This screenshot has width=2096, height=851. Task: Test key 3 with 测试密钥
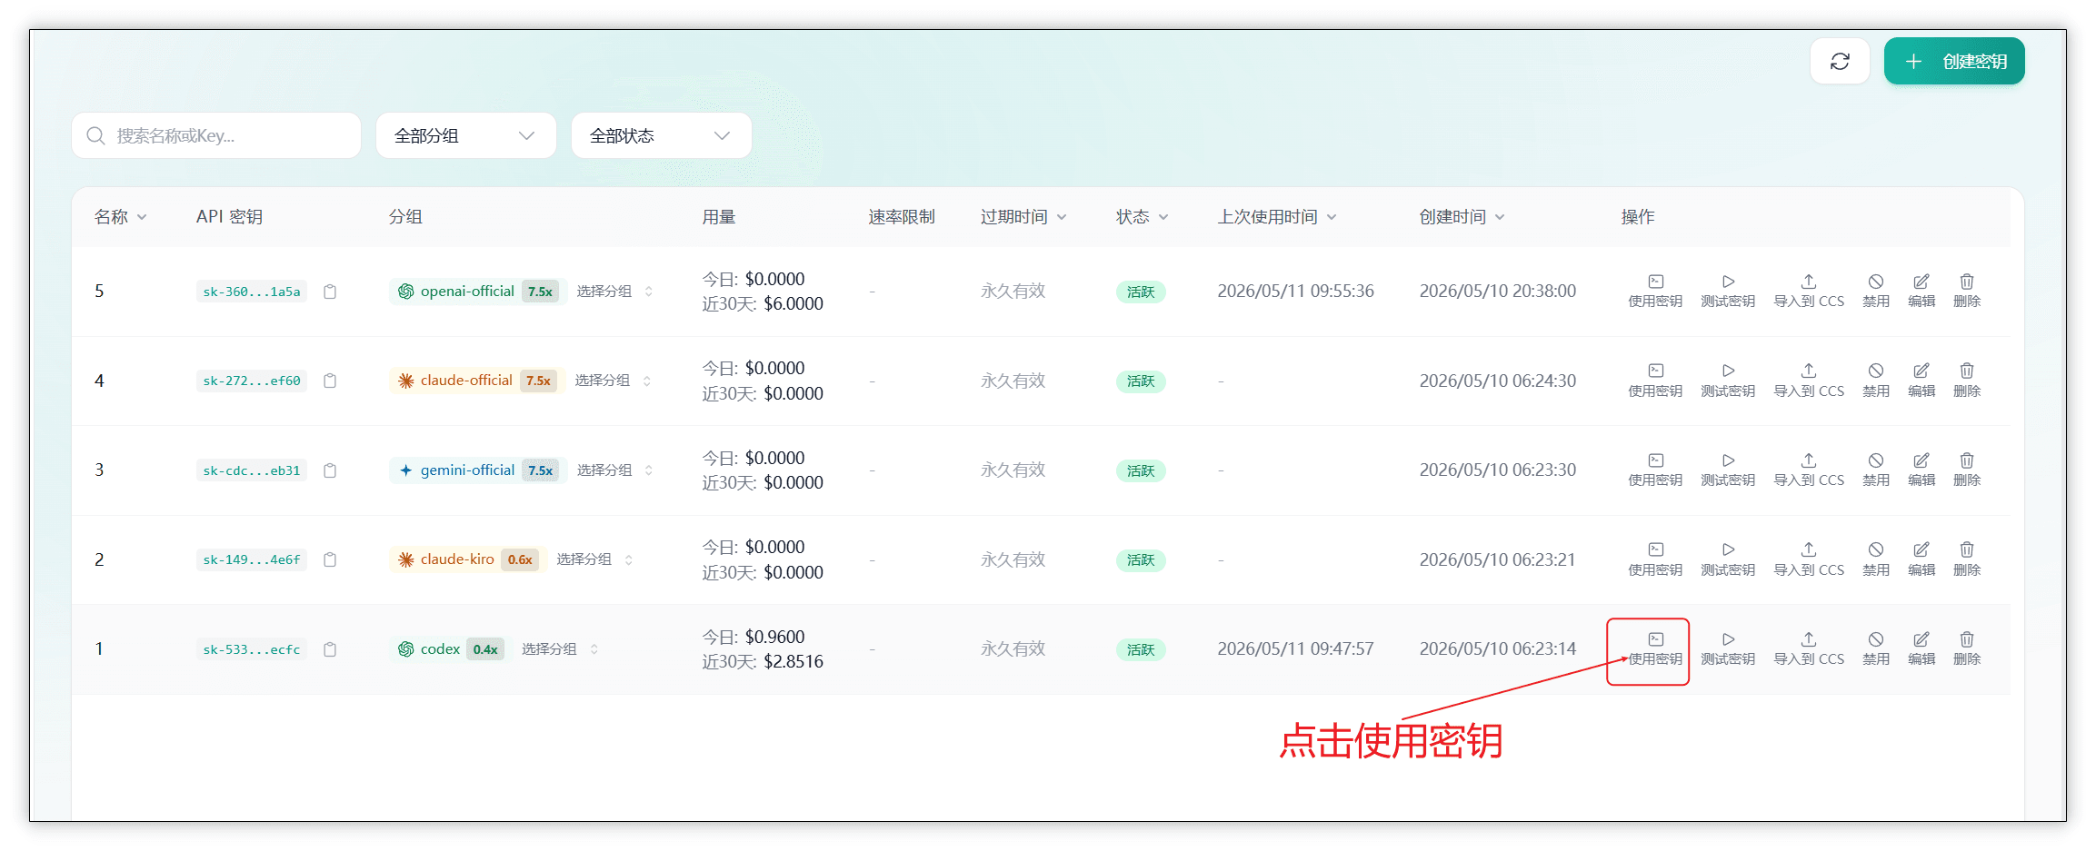tap(1728, 470)
